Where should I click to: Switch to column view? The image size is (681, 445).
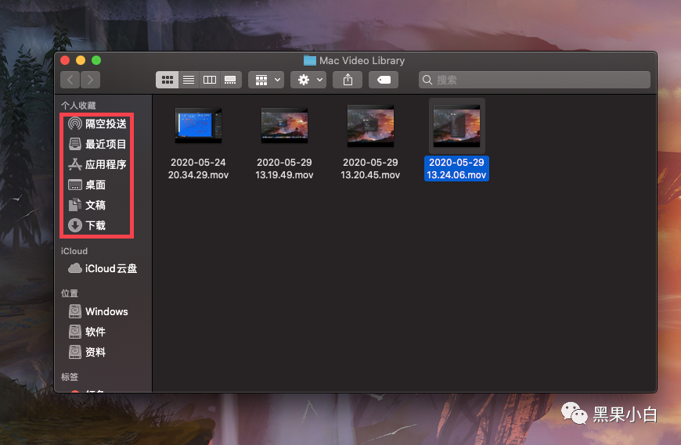pos(209,80)
